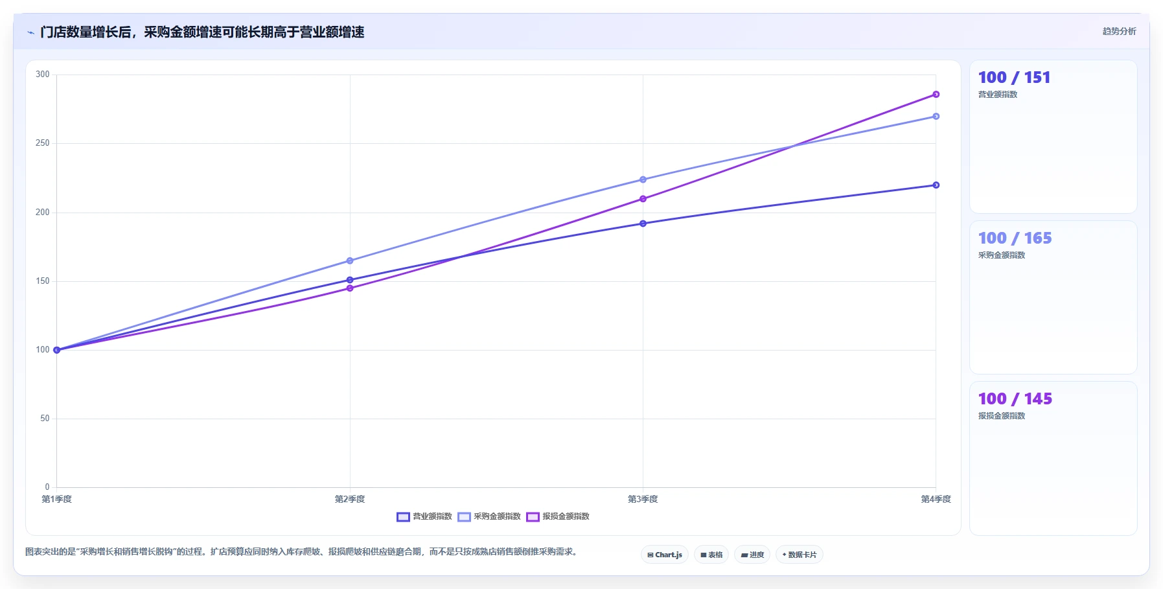Select the Chart.js chip
The image size is (1163, 589).
pos(665,555)
